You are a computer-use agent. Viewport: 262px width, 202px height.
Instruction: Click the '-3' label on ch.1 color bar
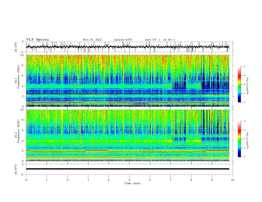(x=244, y=66)
